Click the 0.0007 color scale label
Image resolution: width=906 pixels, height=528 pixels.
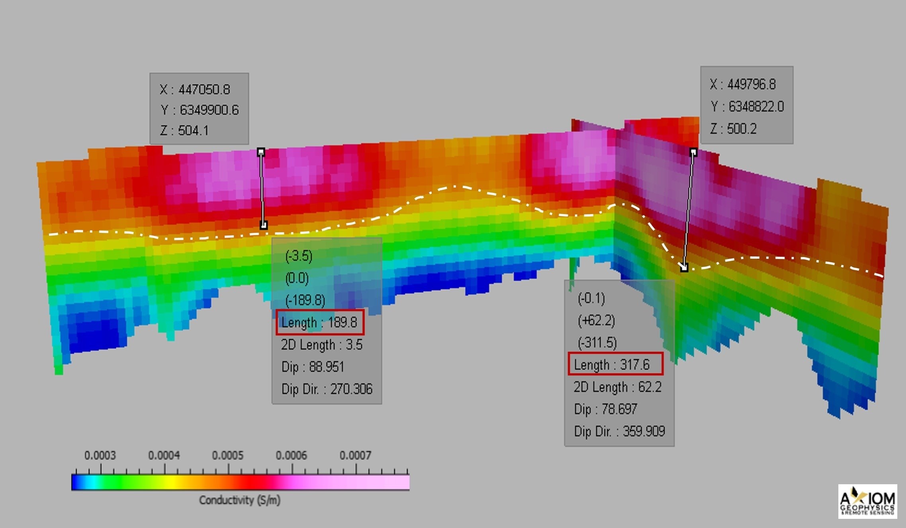point(356,456)
